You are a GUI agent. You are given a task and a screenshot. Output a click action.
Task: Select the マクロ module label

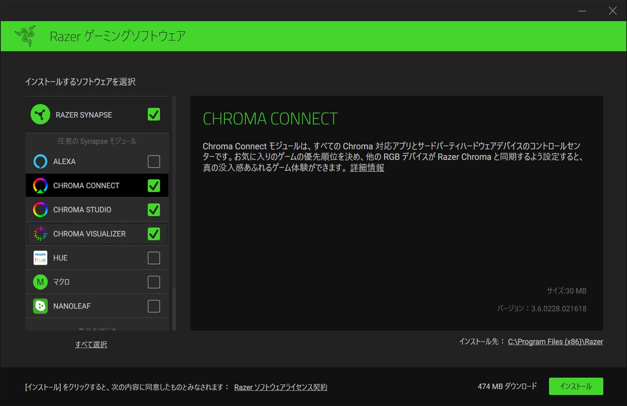point(61,282)
